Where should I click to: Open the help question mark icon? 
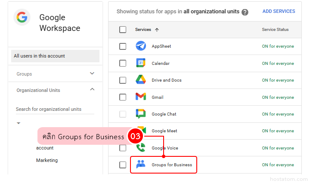click(x=245, y=12)
